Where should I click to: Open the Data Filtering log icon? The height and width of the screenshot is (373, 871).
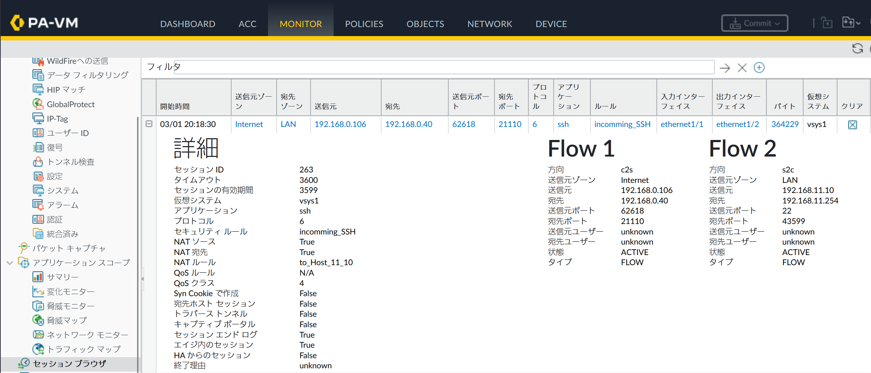tap(38, 75)
